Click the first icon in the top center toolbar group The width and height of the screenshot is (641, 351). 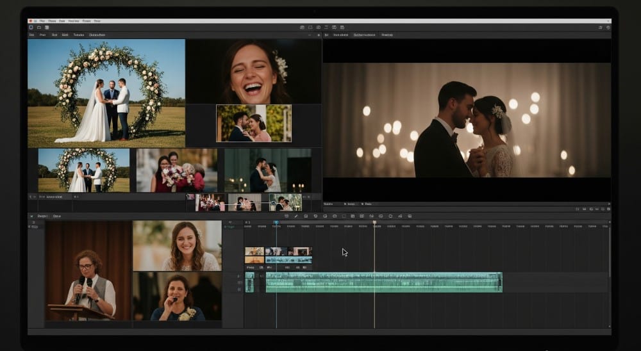click(x=301, y=28)
